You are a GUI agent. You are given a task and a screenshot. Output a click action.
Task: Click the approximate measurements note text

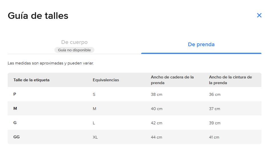click(51, 63)
